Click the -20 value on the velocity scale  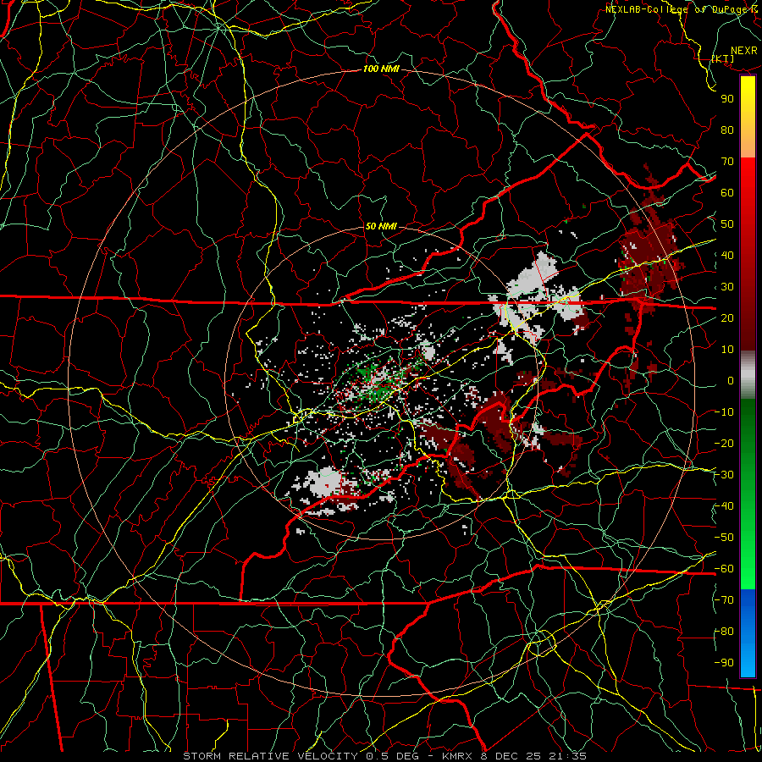pos(724,443)
